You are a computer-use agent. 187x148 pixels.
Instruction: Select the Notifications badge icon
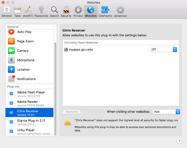point(12,79)
